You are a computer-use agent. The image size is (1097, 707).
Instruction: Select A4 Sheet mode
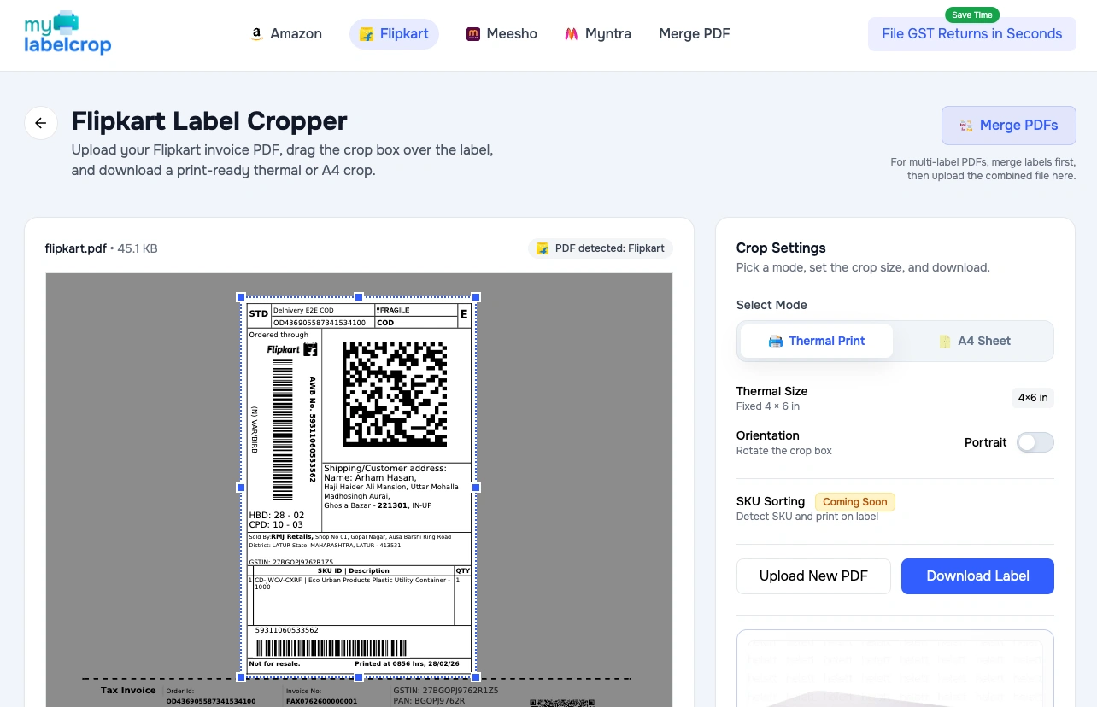(x=974, y=341)
